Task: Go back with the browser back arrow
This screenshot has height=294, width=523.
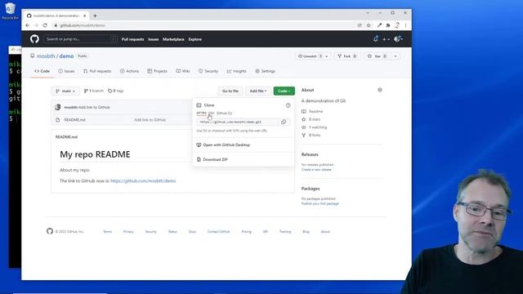Action: [27, 25]
